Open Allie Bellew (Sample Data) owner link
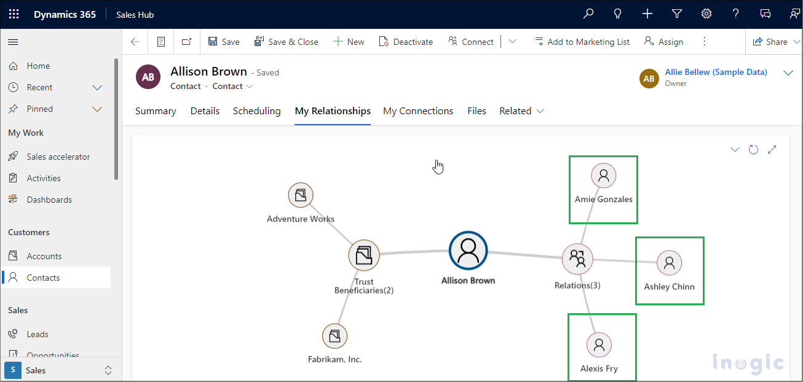Screen dimensions: 803x382 pos(716,72)
